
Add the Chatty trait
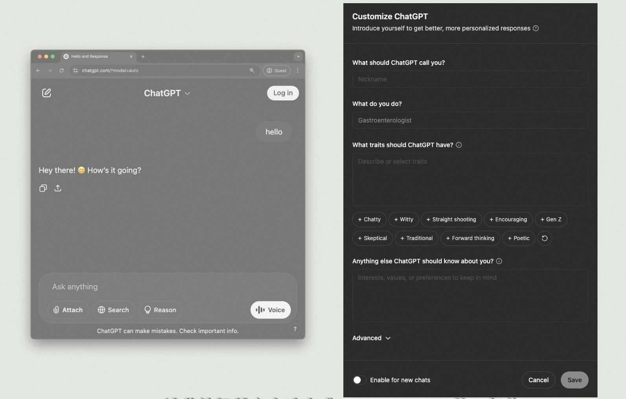tap(369, 220)
